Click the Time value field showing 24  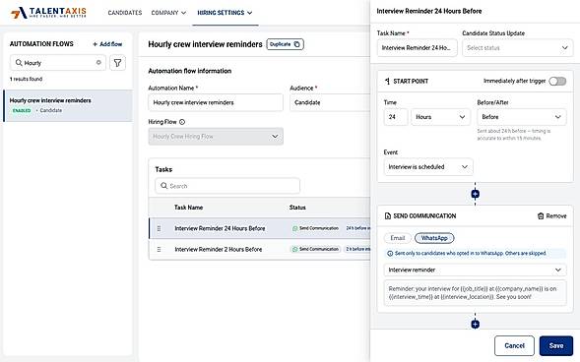[x=396, y=117]
